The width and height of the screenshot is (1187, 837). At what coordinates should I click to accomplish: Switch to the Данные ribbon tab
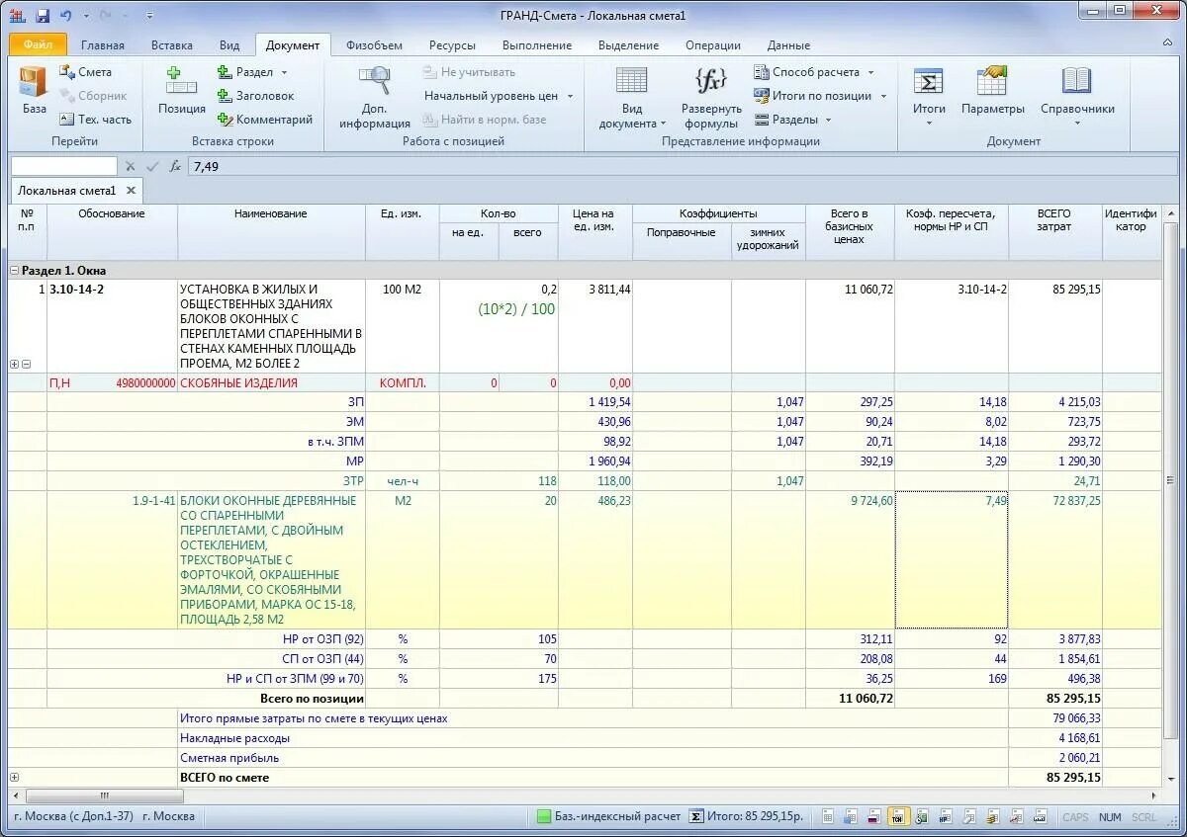pyautogui.click(x=788, y=45)
